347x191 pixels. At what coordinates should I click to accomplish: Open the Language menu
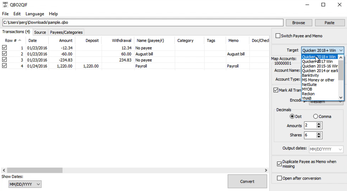click(35, 14)
